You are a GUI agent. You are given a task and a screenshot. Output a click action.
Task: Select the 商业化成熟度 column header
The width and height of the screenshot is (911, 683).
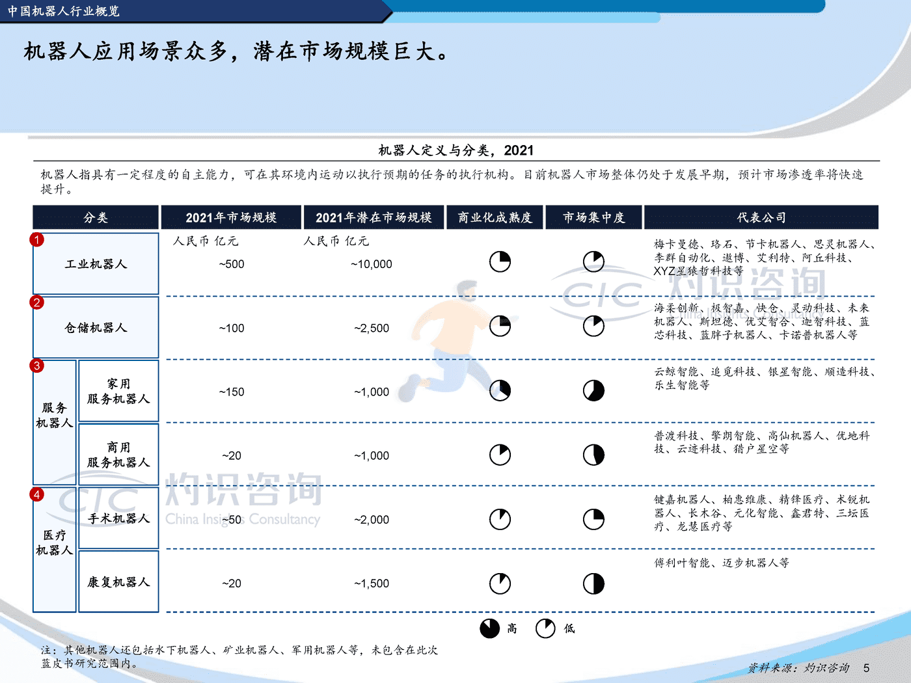pyautogui.click(x=495, y=217)
